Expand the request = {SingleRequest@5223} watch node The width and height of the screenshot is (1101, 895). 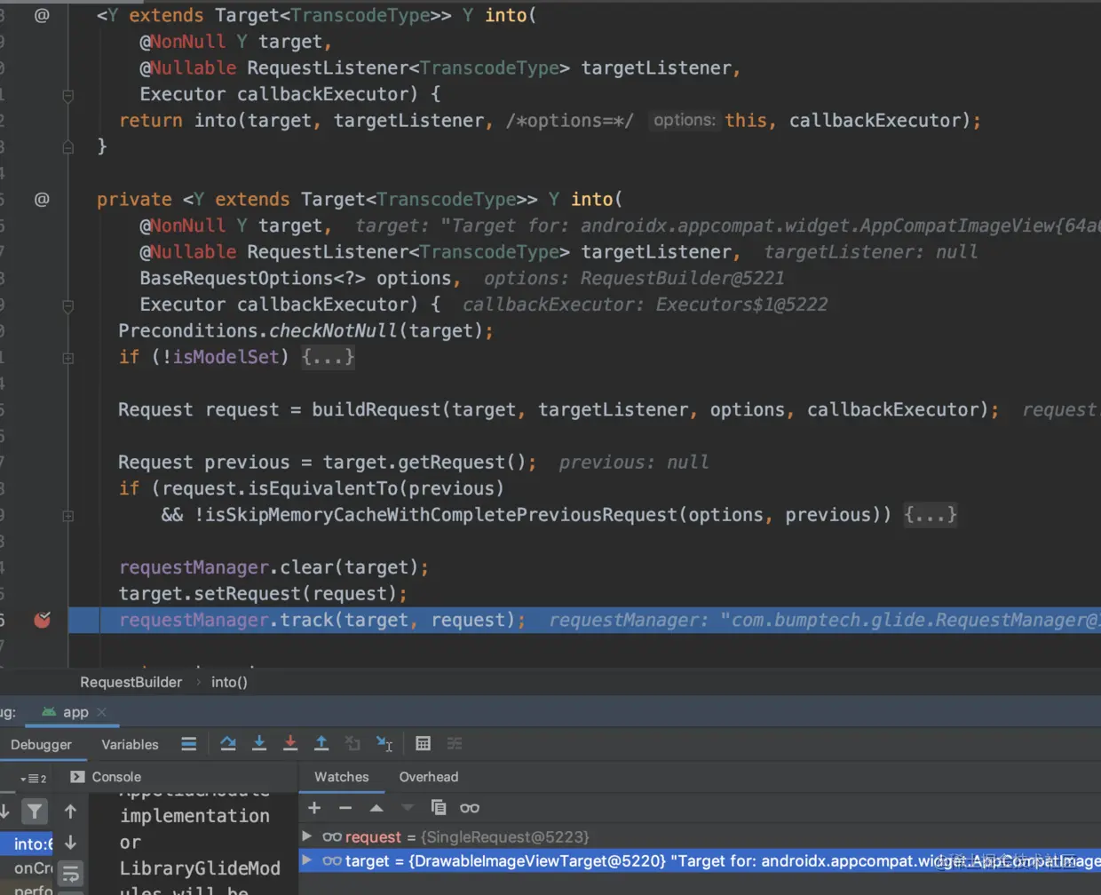pos(305,836)
